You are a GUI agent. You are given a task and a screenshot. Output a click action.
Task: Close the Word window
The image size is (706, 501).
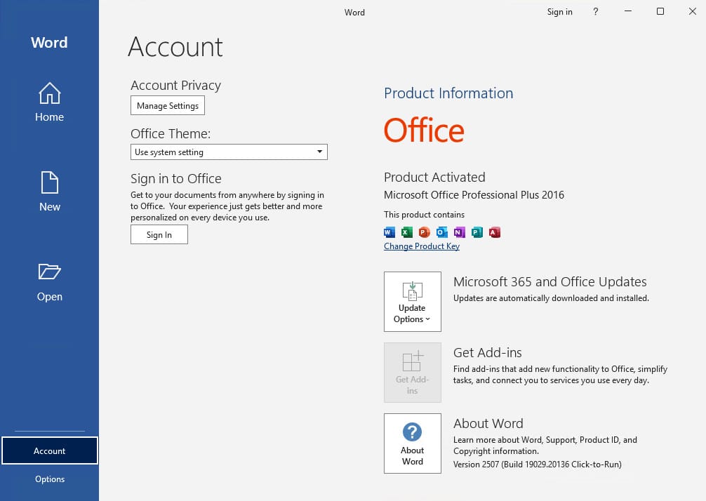pyautogui.click(x=693, y=12)
